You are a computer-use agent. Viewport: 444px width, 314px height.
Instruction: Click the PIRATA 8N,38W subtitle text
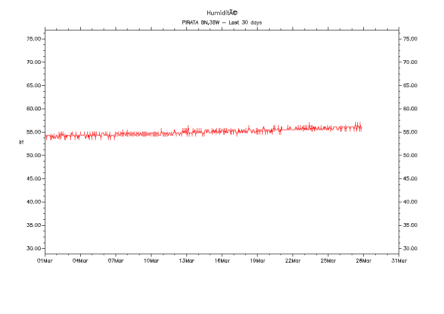coord(222,22)
